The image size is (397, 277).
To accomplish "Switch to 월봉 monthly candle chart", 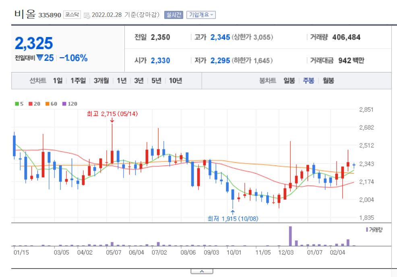I will [x=329, y=81].
